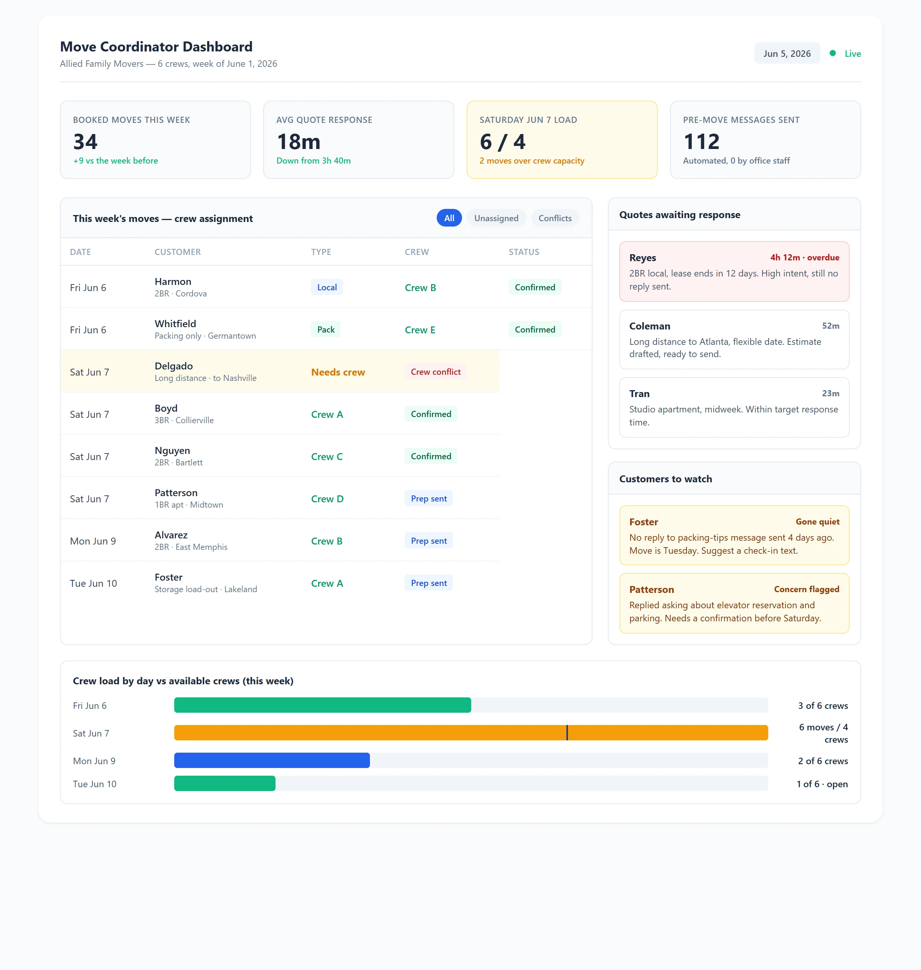Open the Conflicts filter tab

coord(555,218)
